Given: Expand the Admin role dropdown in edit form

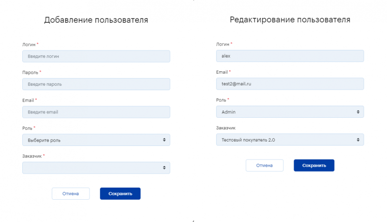Looking at the screenshot, I should pos(290,112).
